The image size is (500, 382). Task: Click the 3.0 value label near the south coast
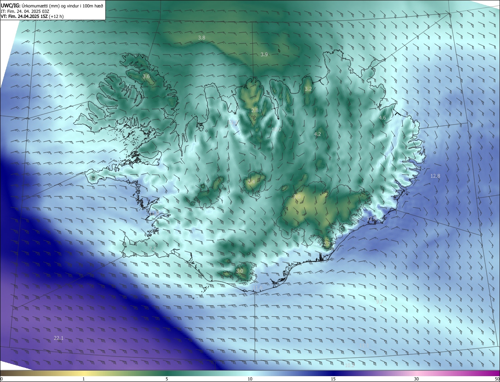[x=239, y=271]
